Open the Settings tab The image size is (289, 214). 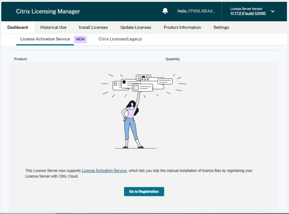pos(221,27)
